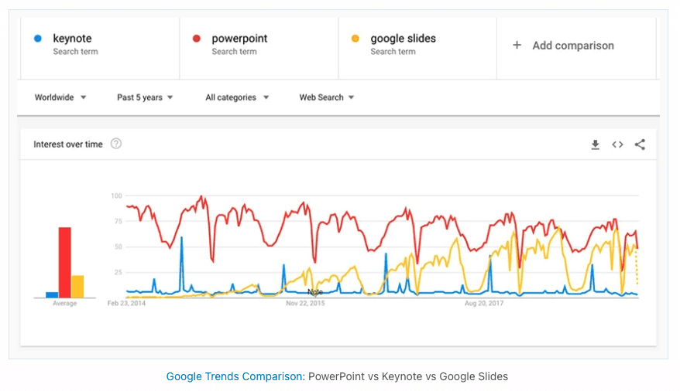680x391 pixels.
Task: Open the Interest over time help icon
Action: (x=116, y=144)
